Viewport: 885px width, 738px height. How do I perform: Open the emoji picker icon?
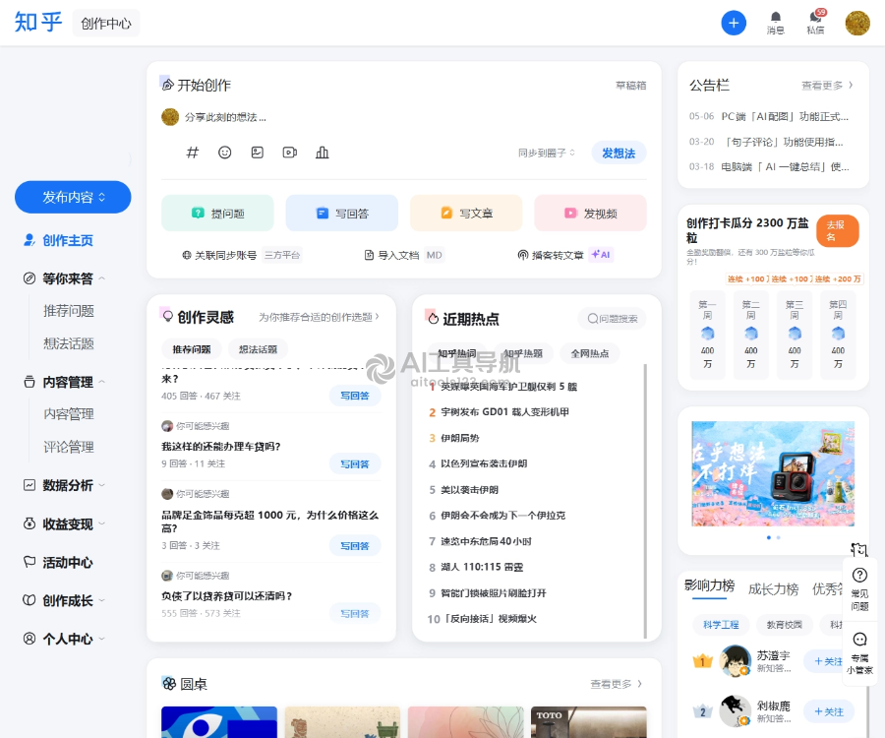click(224, 153)
